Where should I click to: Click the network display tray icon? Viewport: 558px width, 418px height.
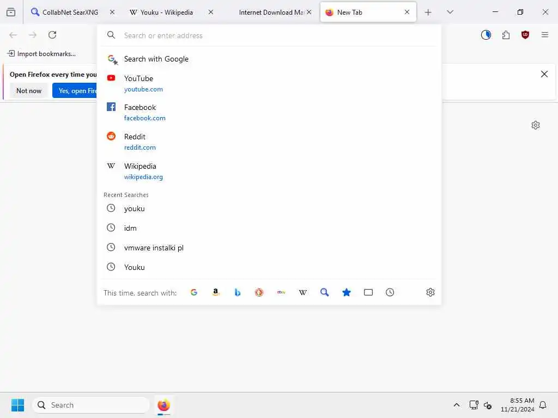point(474,405)
